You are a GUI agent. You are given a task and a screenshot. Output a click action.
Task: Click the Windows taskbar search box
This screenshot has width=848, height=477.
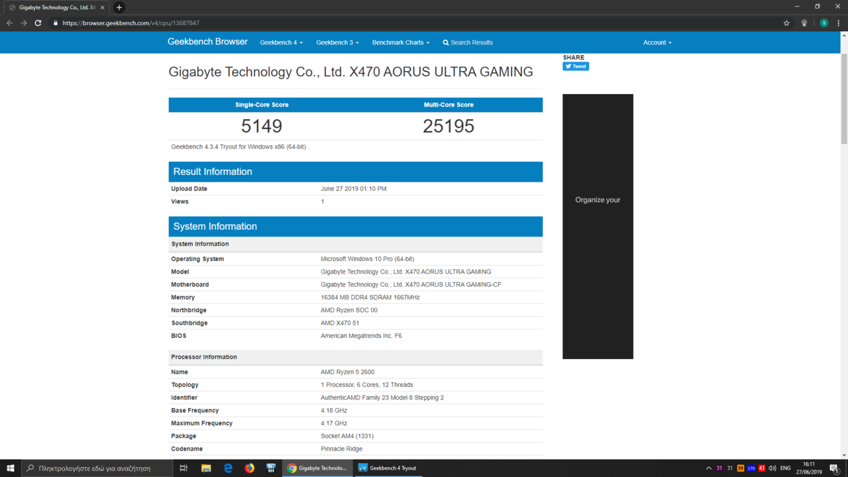(97, 468)
